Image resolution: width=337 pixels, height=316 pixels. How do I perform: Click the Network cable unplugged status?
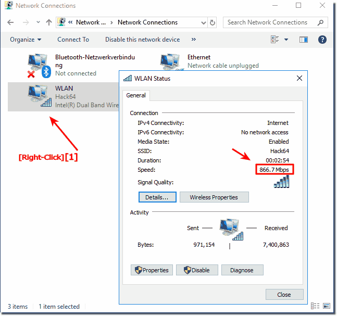(223, 66)
